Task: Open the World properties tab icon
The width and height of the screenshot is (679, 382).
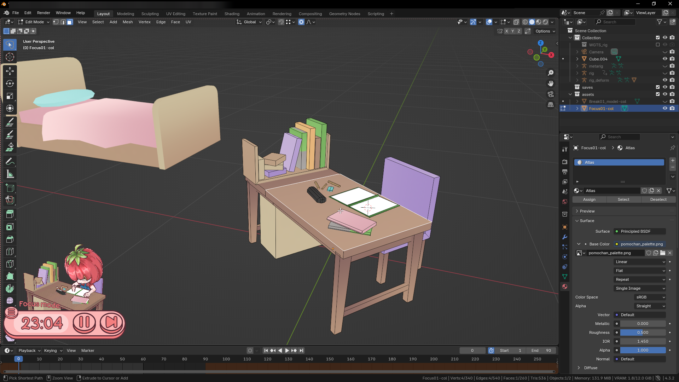Action: [565, 202]
